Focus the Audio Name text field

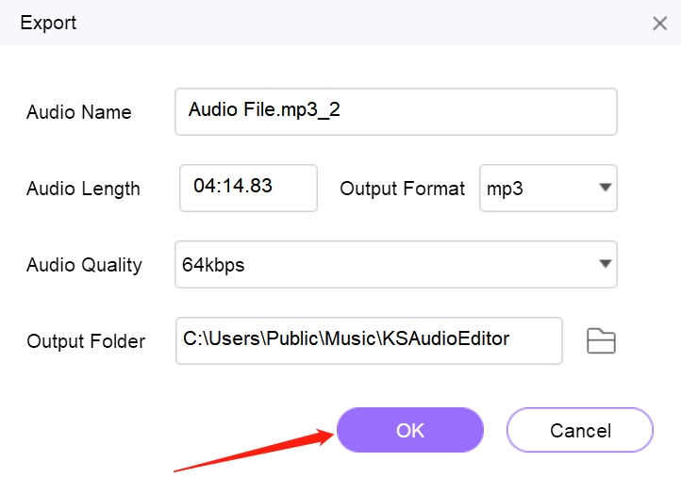click(395, 111)
